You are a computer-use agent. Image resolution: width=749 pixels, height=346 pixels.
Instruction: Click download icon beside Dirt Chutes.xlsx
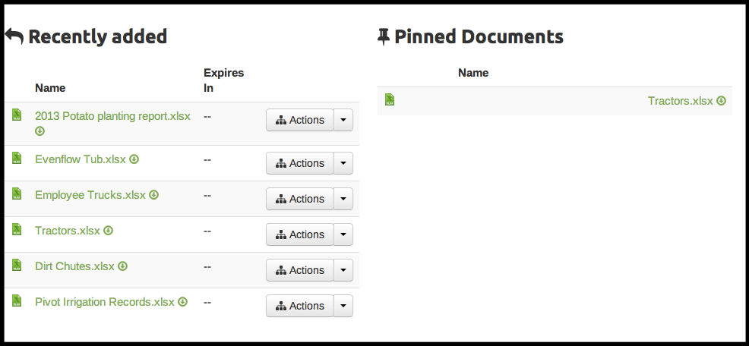coord(122,266)
